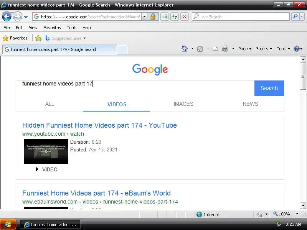Open the View menu

pyautogui.click(x=33, y=28)
